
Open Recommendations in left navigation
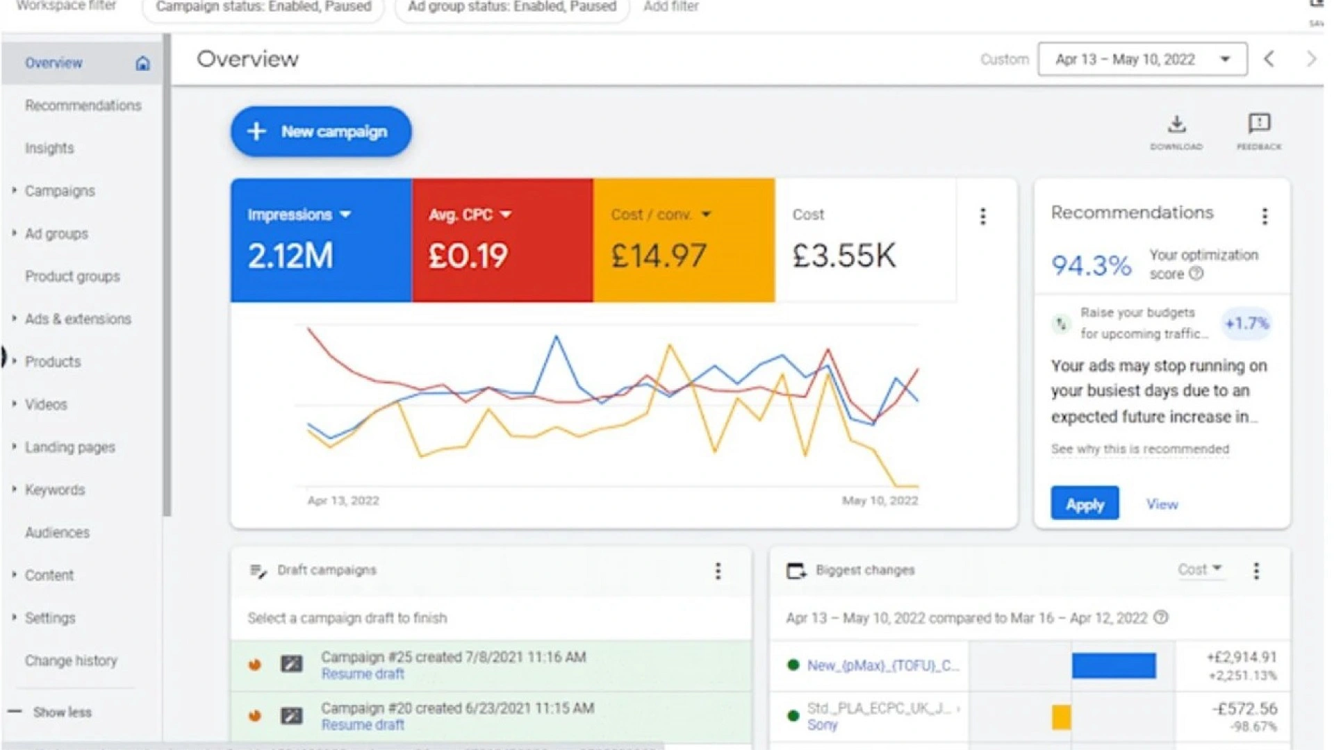point(83,106)
